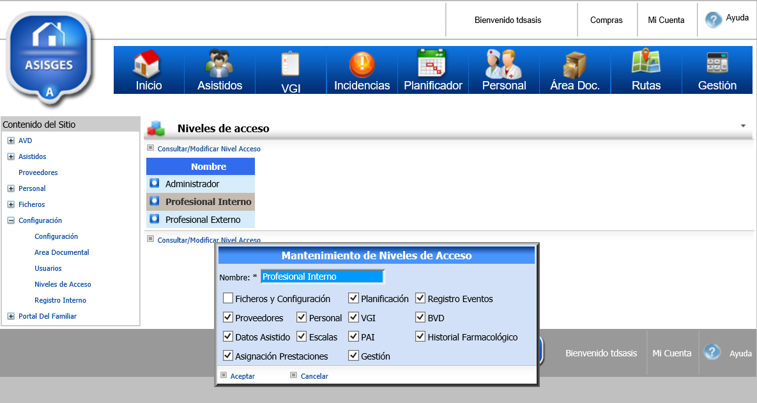Open the Compras top menu item
The height and width of the screenshot is (403, 757).
(x=606, y=20)
